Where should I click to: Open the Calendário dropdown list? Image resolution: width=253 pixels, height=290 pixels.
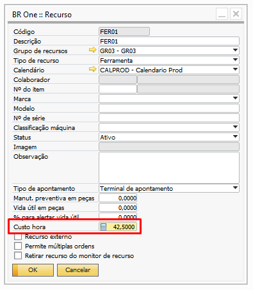coord(235,70)
